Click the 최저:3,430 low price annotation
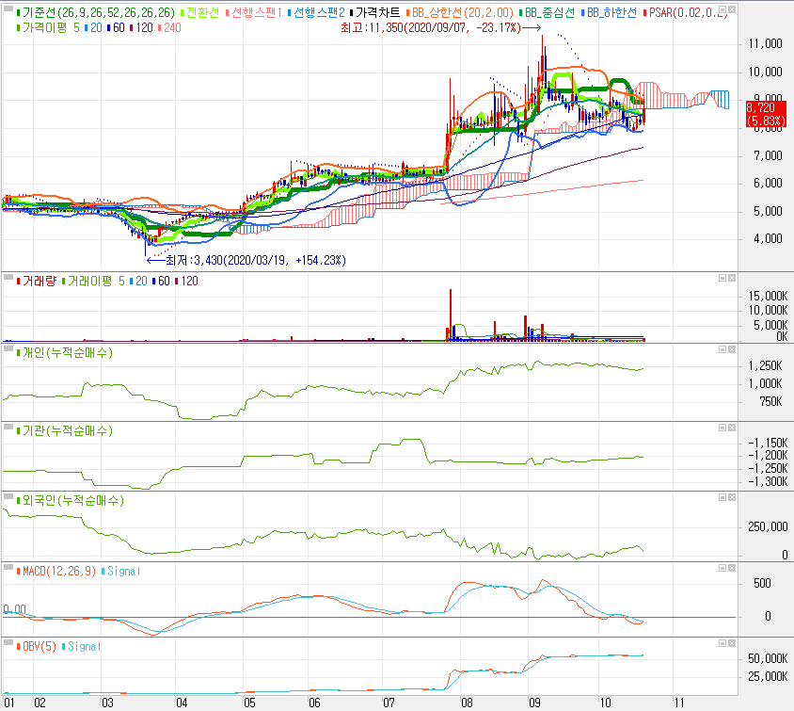The width and height of the screenshot is (794, 711). (x=246, y=261)
